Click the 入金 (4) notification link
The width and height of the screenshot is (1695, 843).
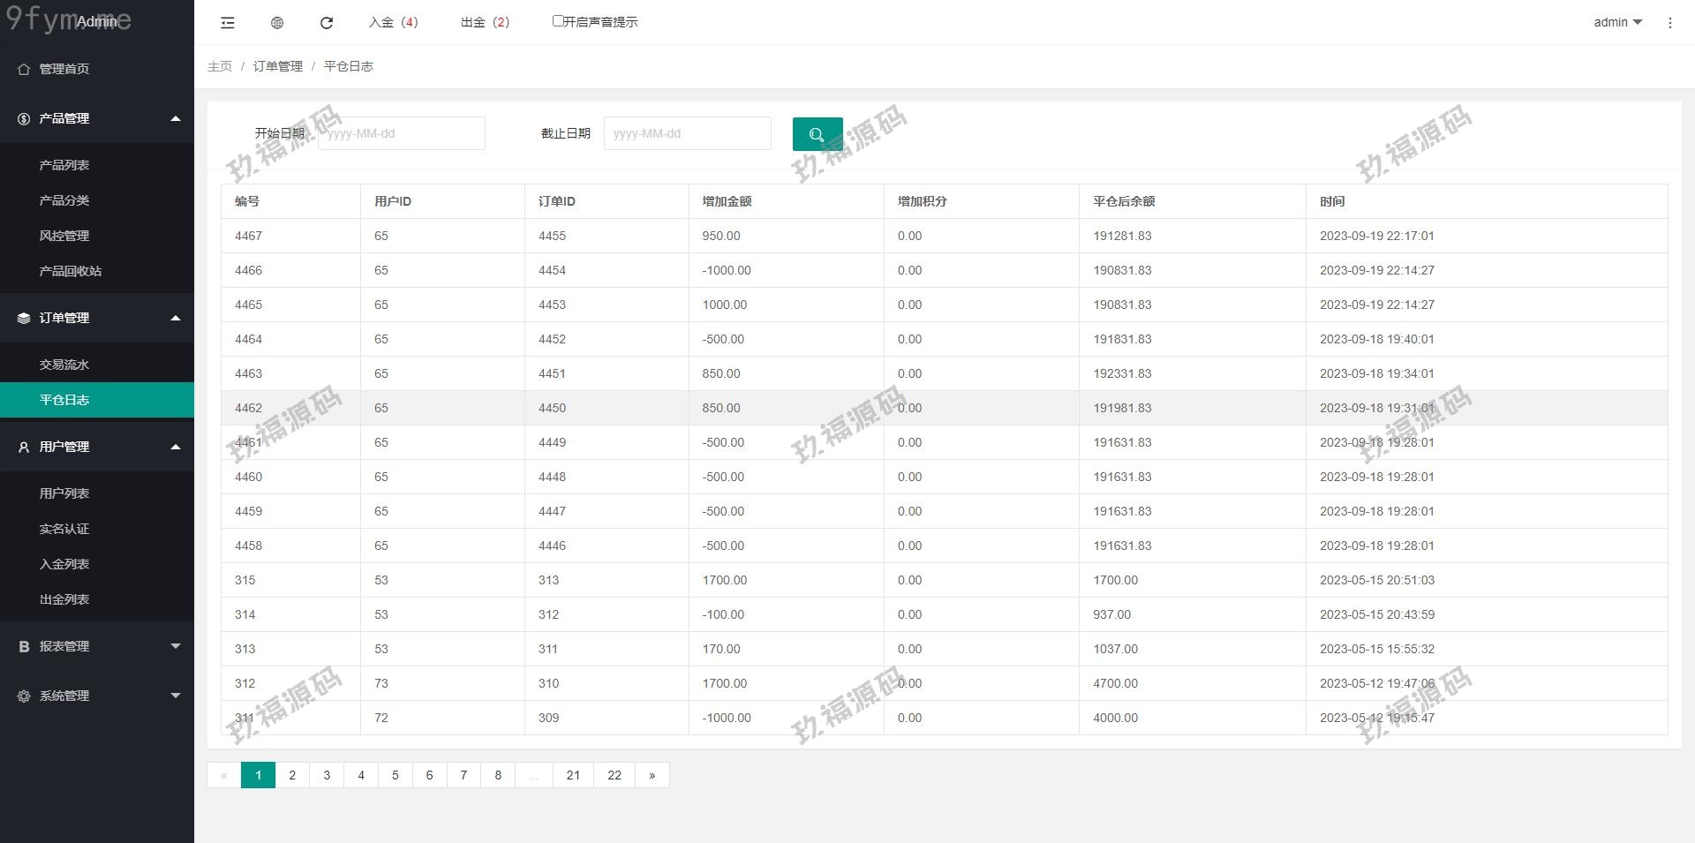tap(394, 22)
